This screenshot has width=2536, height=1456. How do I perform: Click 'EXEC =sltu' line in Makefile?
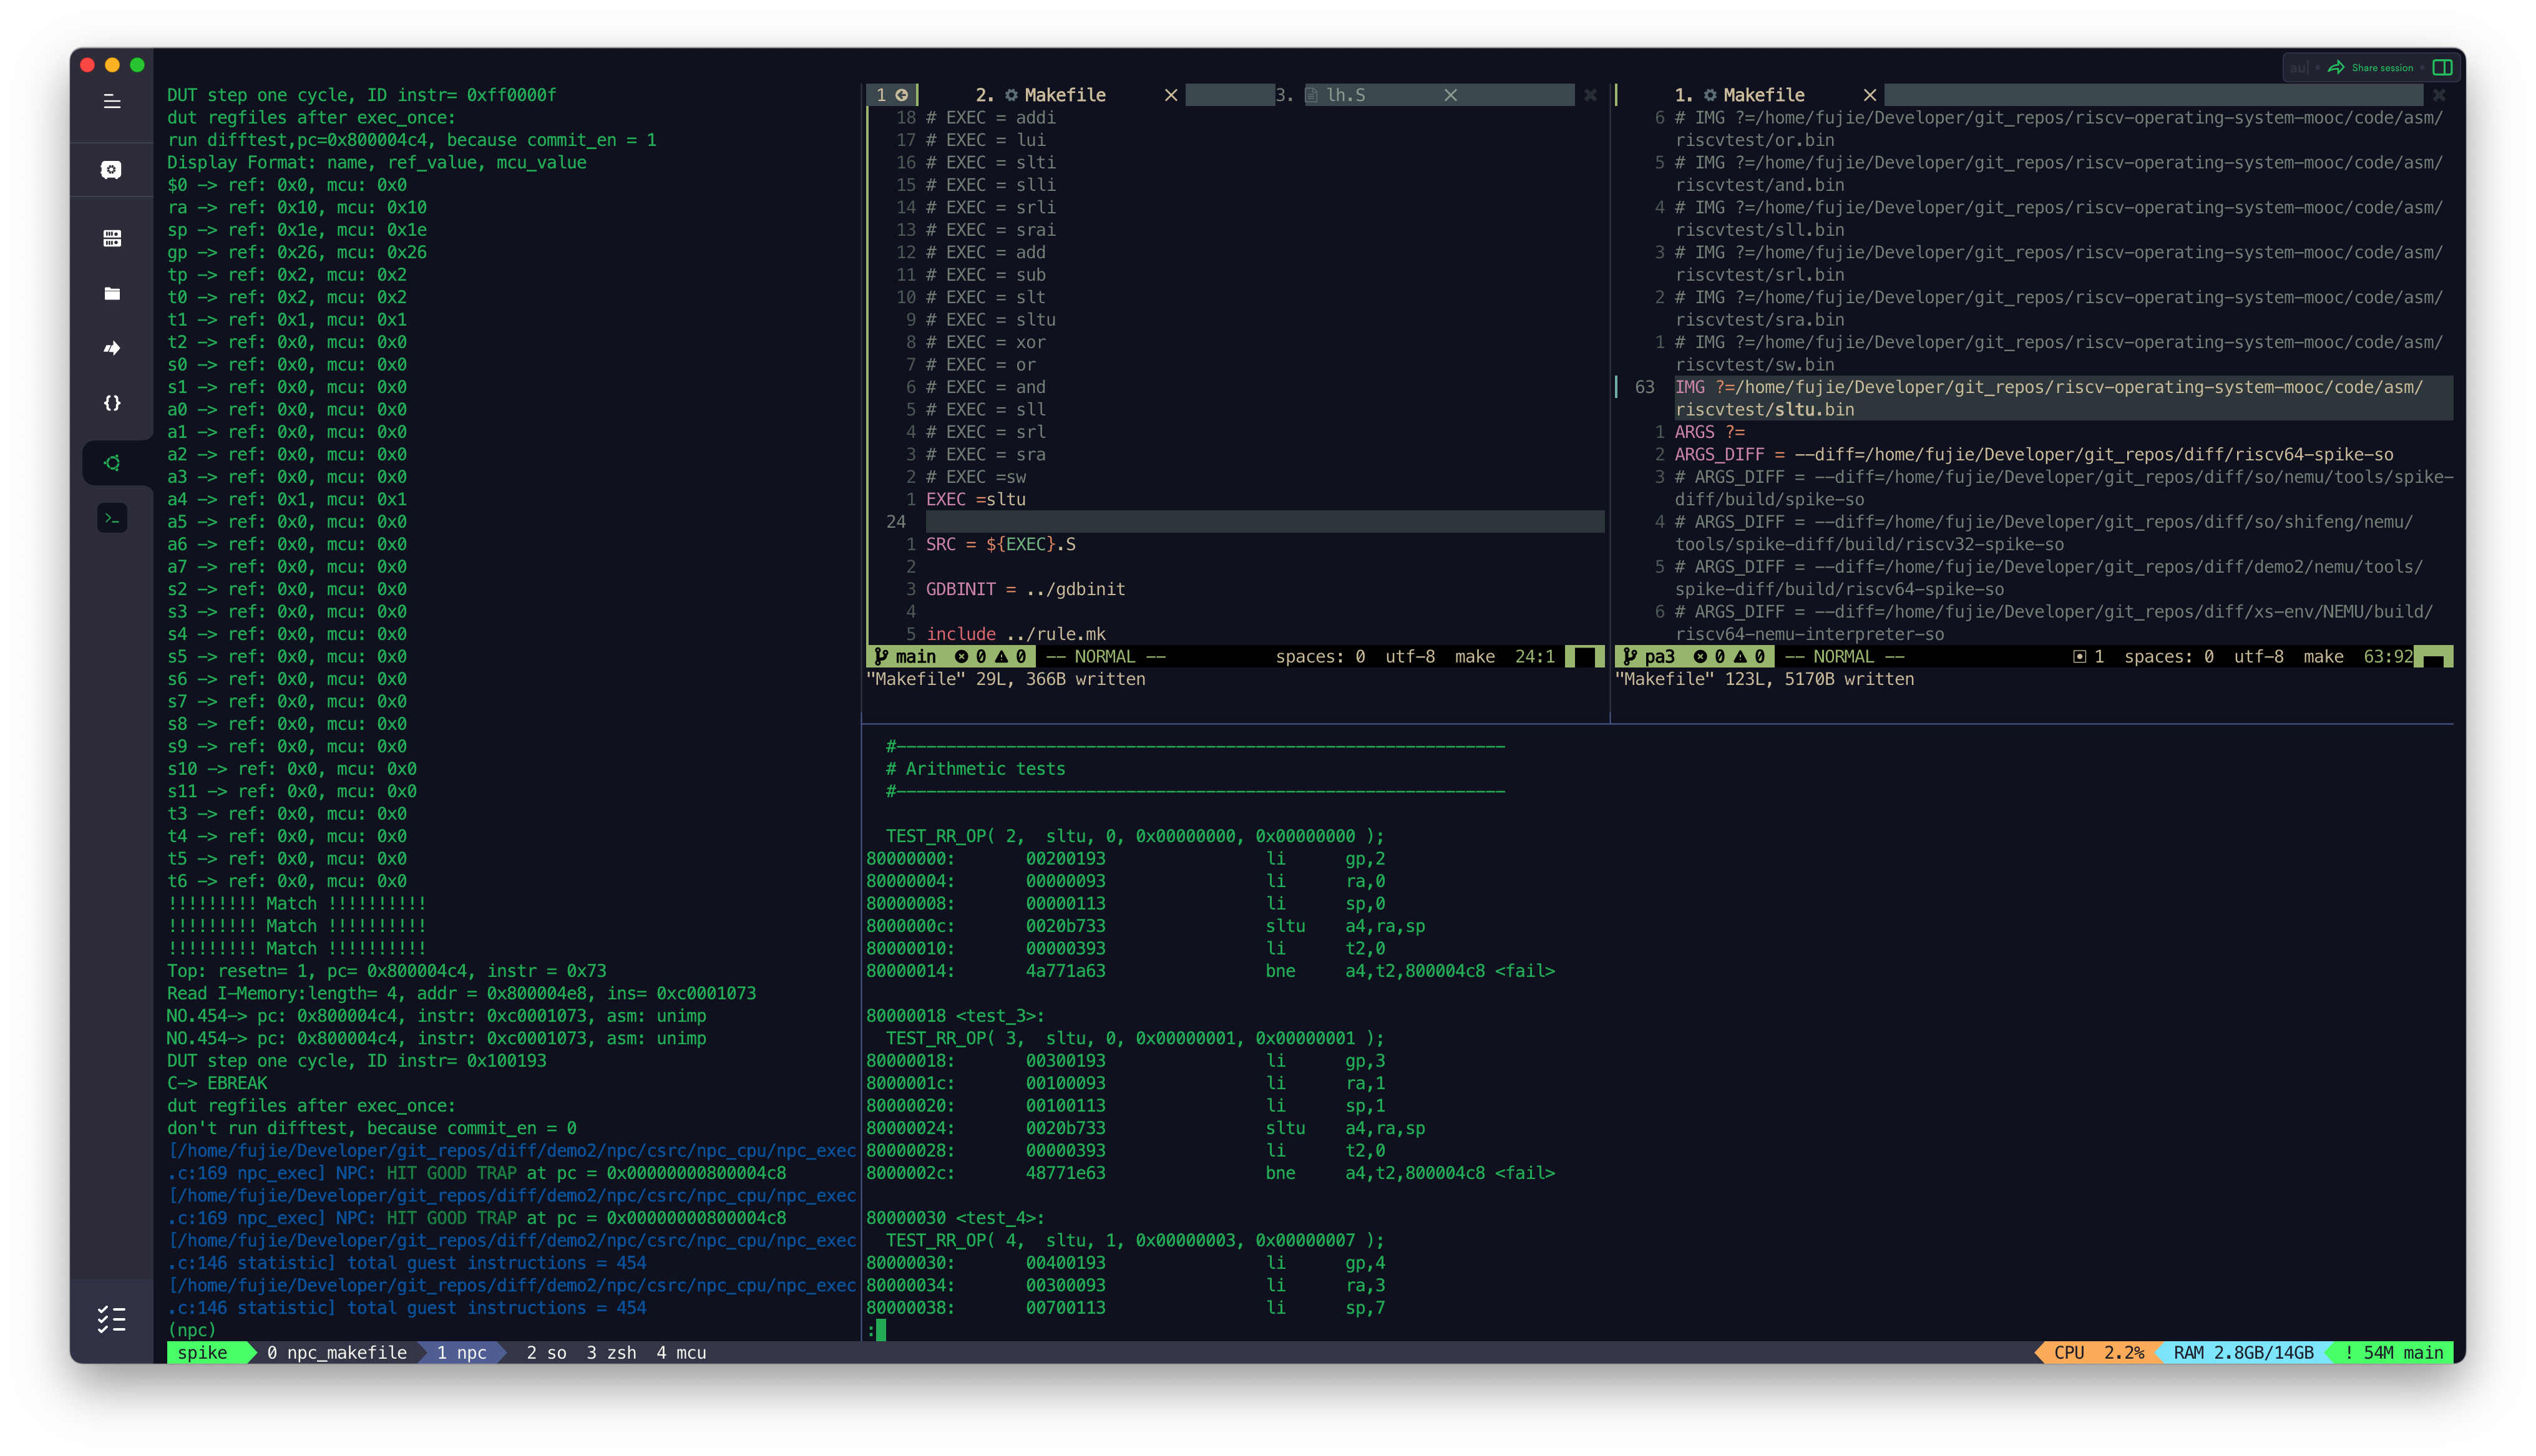point(976,500)
